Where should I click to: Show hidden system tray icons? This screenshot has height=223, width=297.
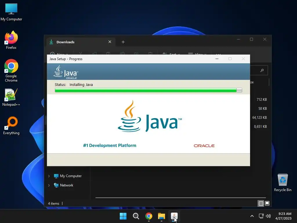pos(252,216)
